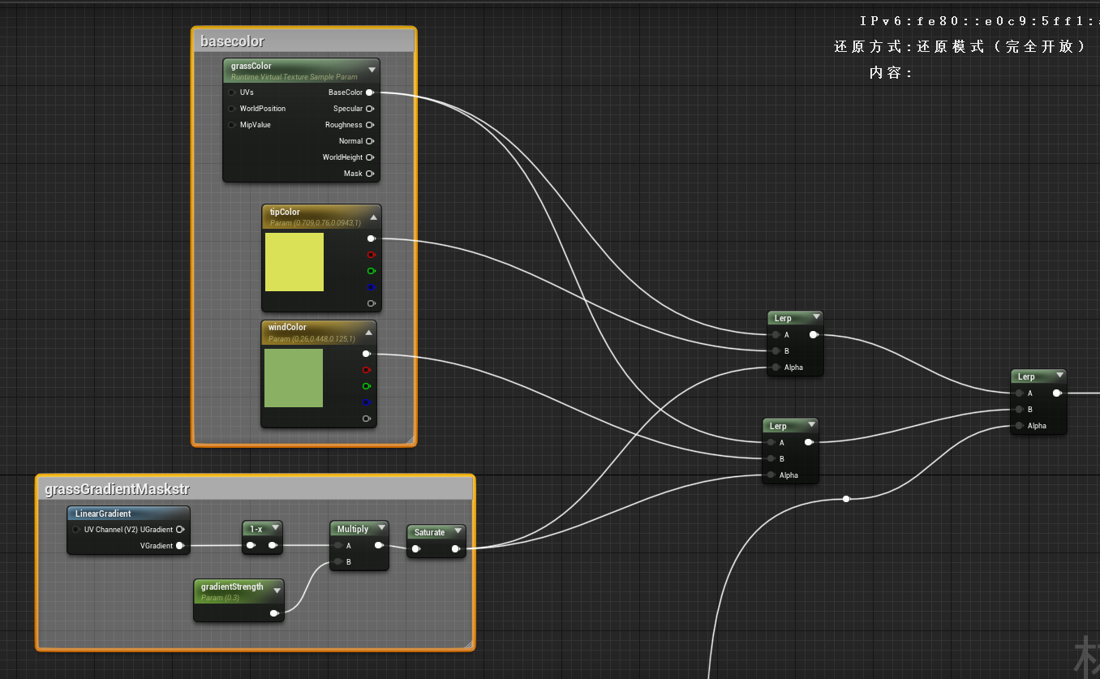Click the Multiply node output pin
Viewport: 1100px width, 679px height.
[378, 546]
